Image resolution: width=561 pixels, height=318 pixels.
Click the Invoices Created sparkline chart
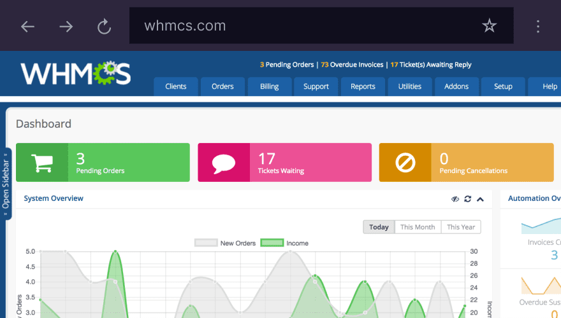(x=541, y=225)
